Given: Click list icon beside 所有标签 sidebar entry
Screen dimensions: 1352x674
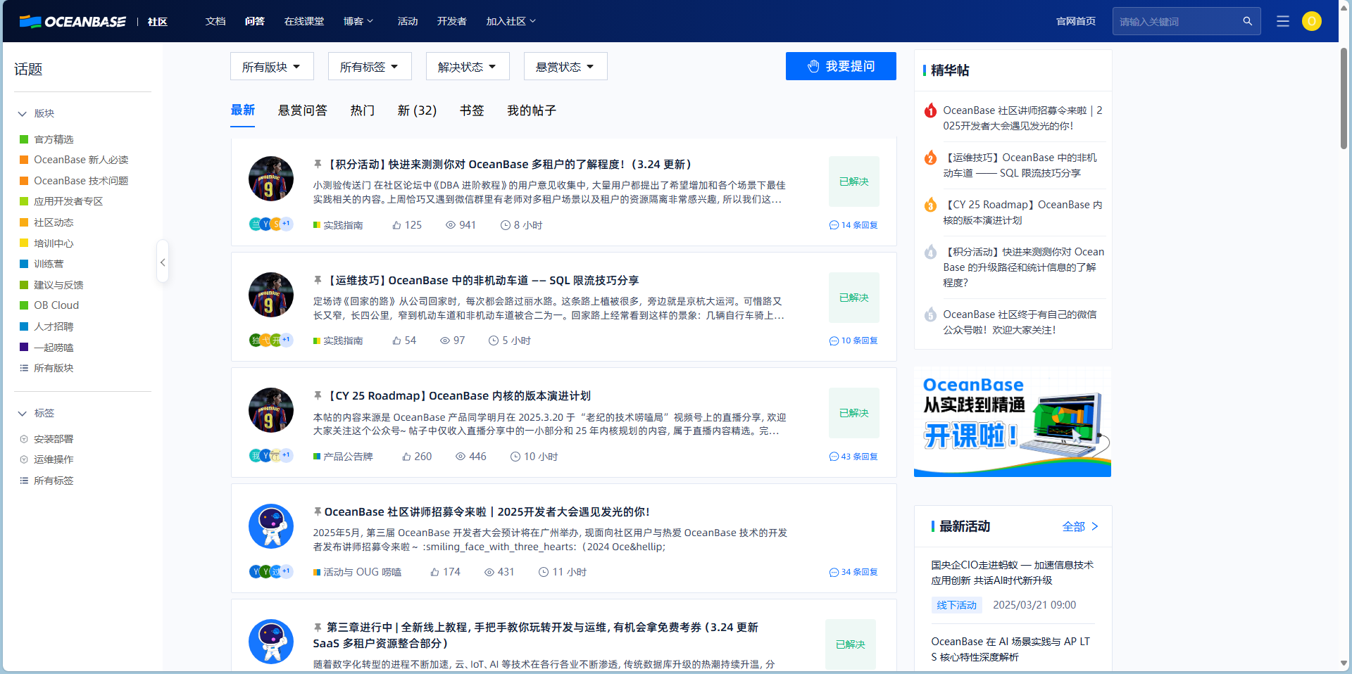Looking at the screenshot, I should click(x=24, y=481).
